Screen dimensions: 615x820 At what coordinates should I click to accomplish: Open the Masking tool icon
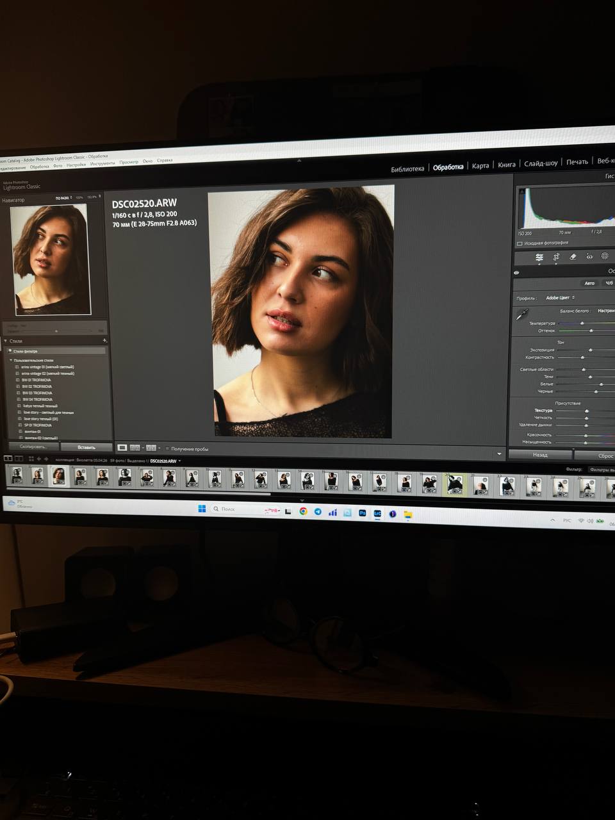[605, 256]
